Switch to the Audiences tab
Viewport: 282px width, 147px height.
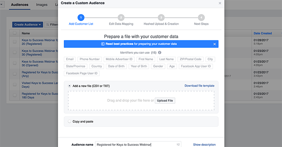click(x=20, y=4)
